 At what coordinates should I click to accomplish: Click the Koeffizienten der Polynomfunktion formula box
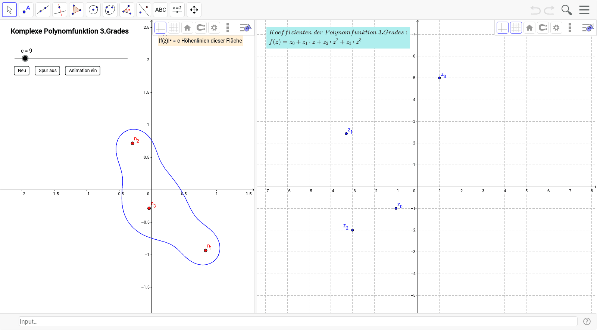(338, 37)
